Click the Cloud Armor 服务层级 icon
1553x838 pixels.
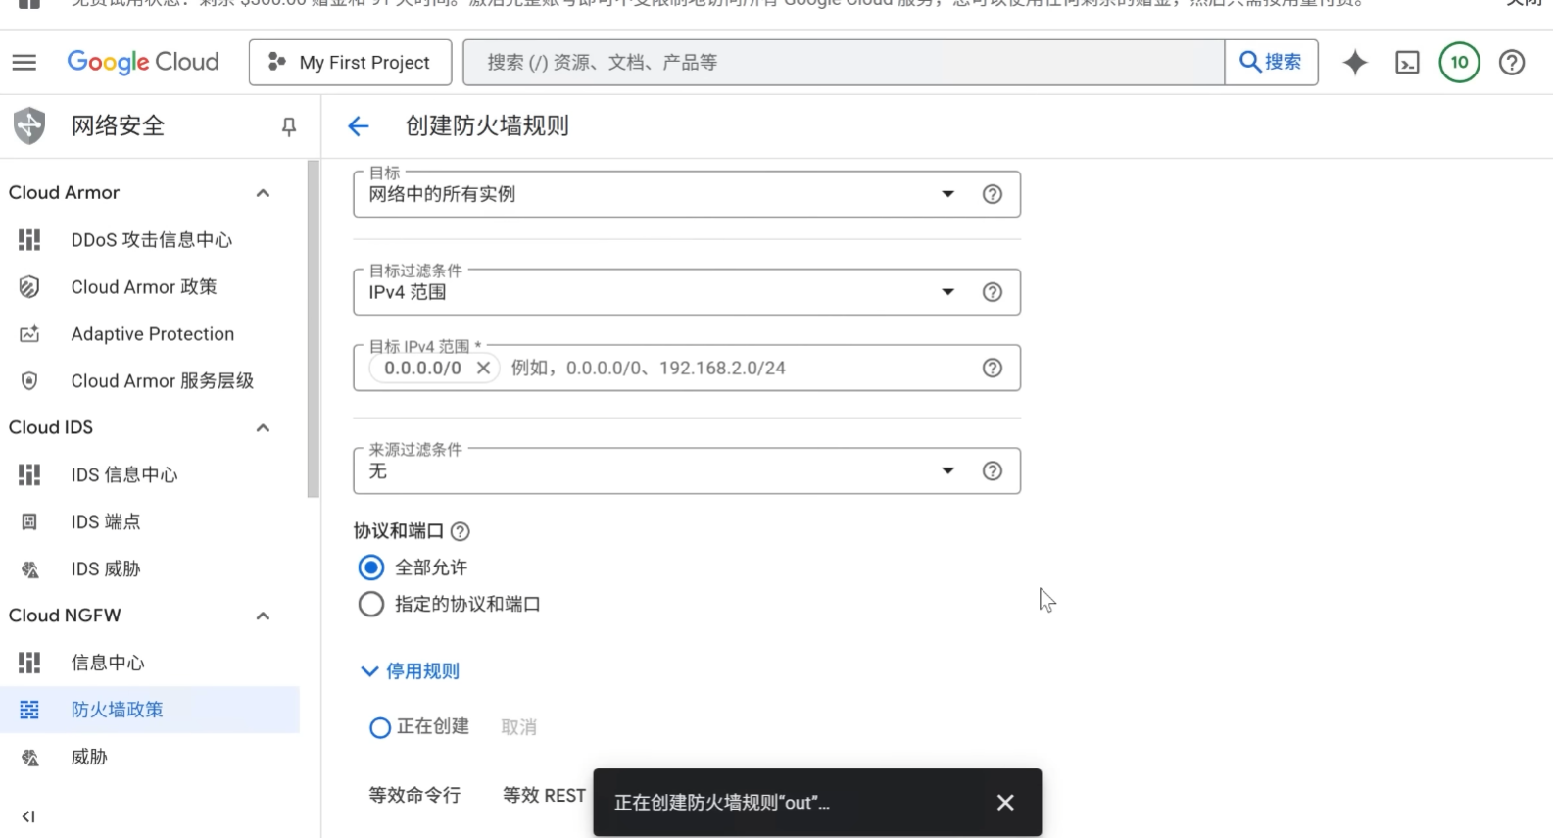[29, 381]
